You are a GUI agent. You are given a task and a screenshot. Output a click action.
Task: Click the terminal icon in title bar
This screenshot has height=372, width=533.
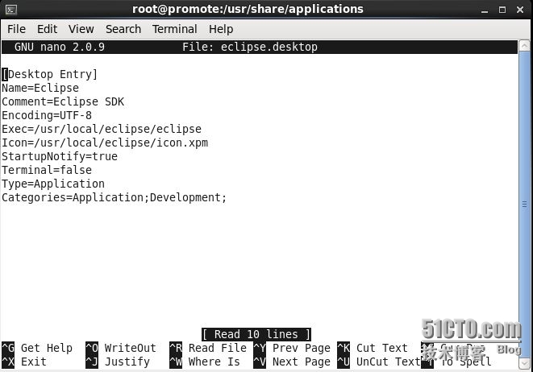pos(11,10)
